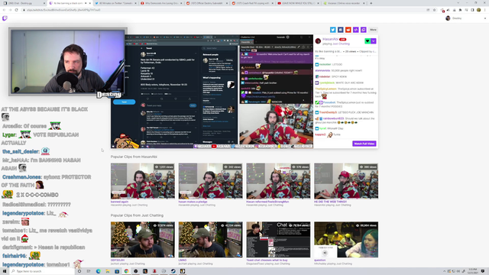Switch to the Official Destiny Subreddit tab
489x275 pixels.
[206, 3]
